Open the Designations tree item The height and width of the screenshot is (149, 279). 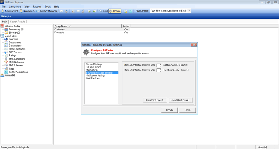tap(13, 46)
